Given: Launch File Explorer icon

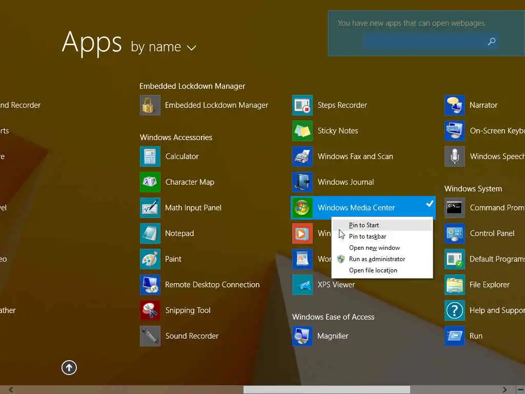Looking at the screenshot, I should pyautogui.click(x=455, y=285).
